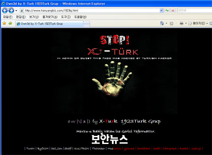Open the 도움말(H) menu
Viewport: 212px width, 155px height.
81,17
